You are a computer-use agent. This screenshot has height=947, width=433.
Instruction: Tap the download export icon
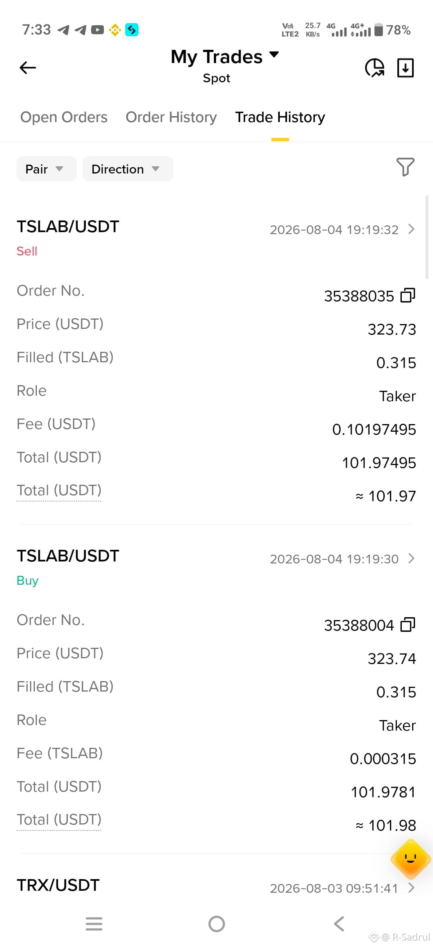click(405, 67)
